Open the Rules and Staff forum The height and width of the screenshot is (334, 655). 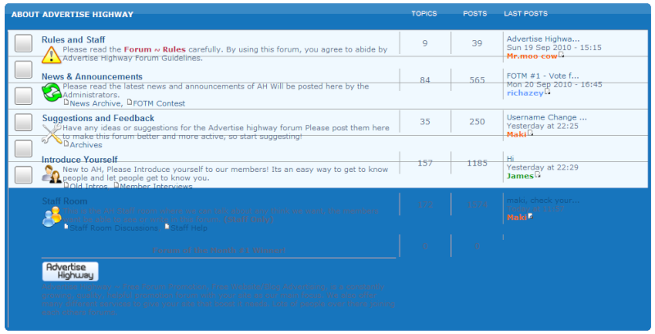pos(73,40)
